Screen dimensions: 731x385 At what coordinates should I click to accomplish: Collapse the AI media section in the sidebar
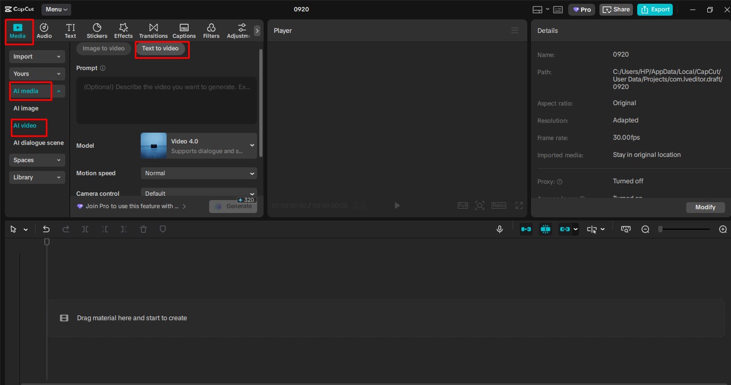(x=58, y=91)
